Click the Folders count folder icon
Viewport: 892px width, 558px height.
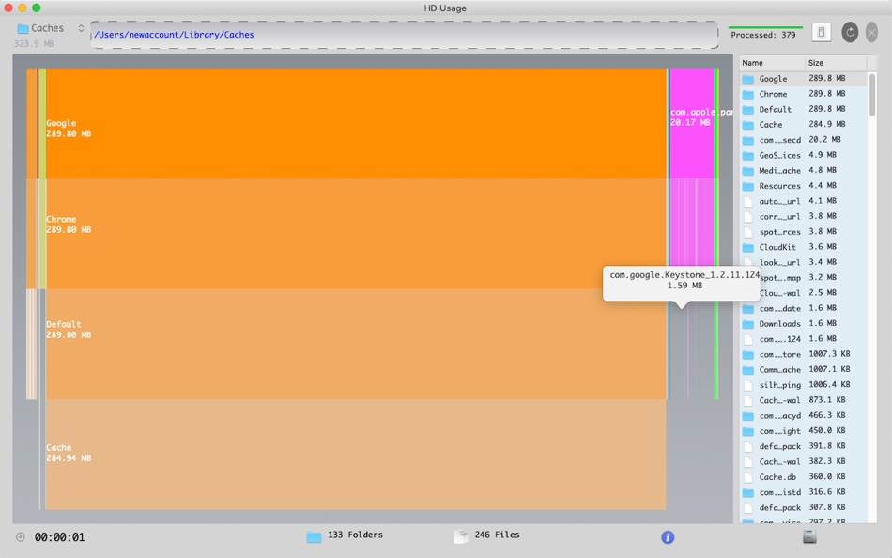point(314,536)
